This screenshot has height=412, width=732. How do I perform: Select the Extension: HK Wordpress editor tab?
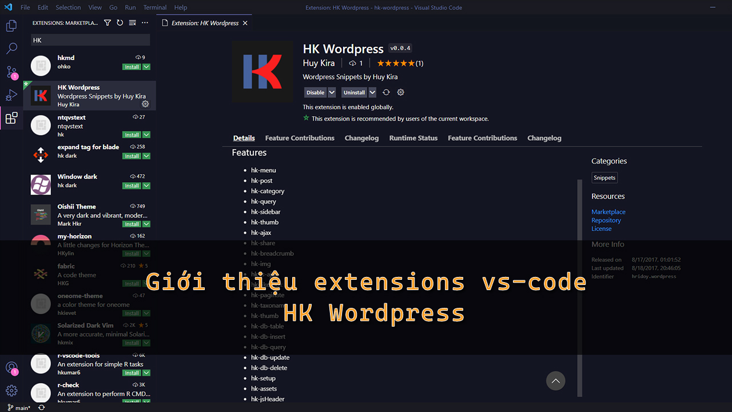pos(204,23)
